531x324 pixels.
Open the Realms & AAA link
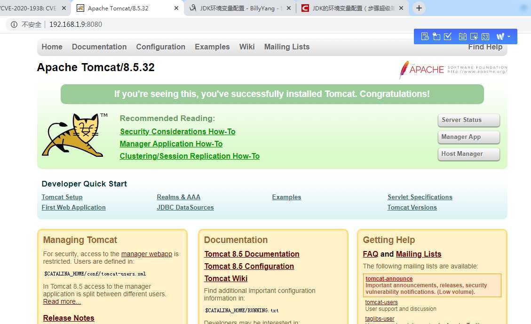coord(178,197)
